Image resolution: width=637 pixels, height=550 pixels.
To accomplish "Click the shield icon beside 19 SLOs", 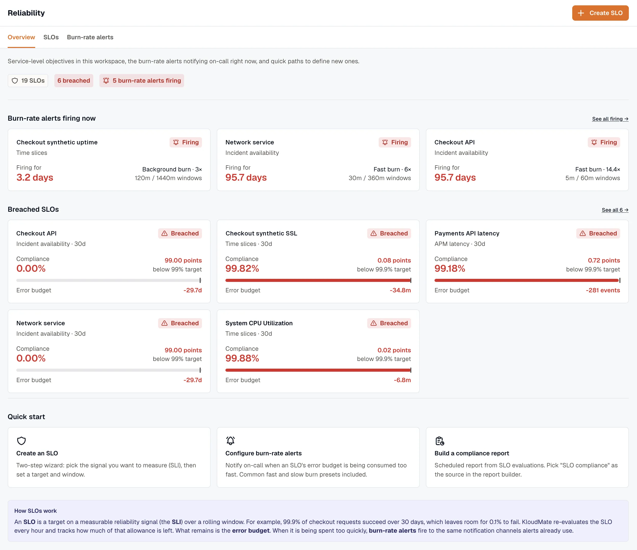I will pos(15,81).
